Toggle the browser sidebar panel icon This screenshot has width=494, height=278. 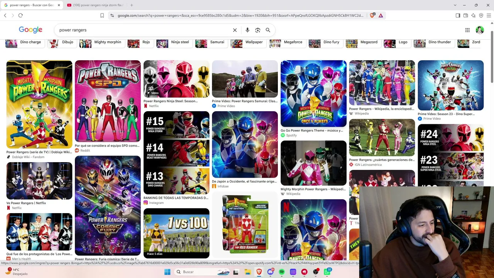point(458,15)
